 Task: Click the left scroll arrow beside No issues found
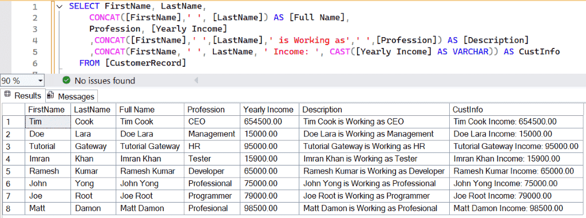(x=196, y=80)
